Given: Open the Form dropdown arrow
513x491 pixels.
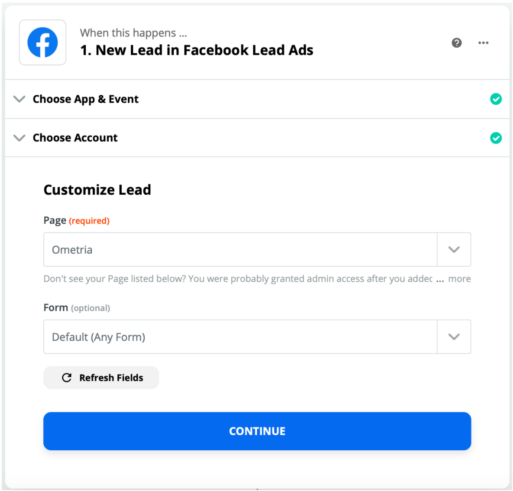Looking at the screenshot, I should click(x=454, y=337).
